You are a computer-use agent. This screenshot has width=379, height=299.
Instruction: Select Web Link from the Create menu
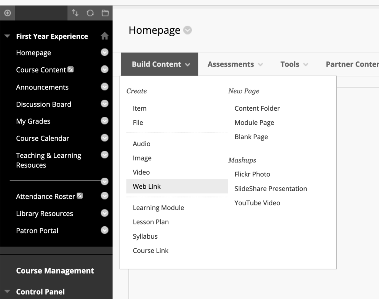pyautogui.click(x=147, y=187)
